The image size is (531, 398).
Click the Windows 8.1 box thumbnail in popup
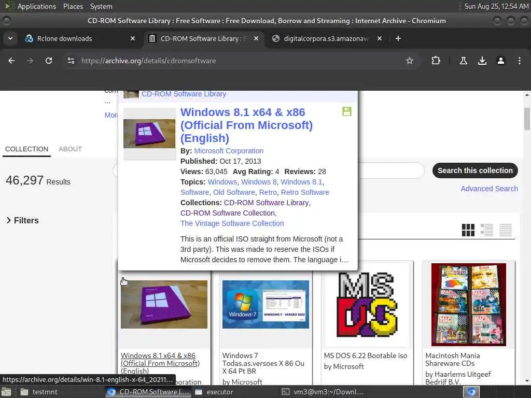(x=149, y=133)
